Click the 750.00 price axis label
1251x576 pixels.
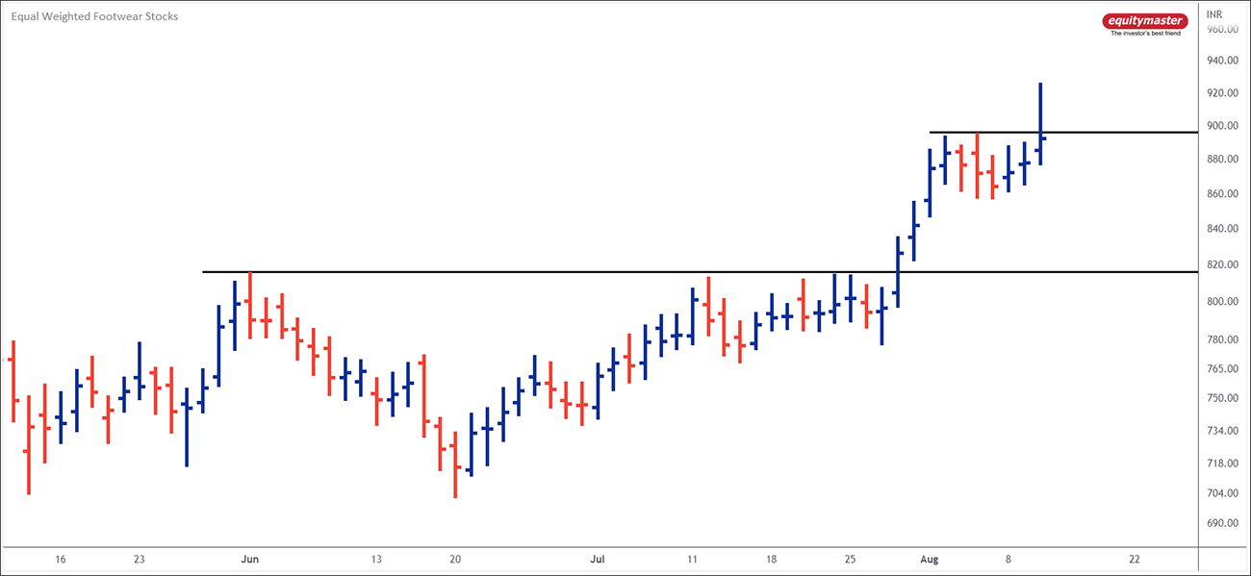pos(1221,398)
